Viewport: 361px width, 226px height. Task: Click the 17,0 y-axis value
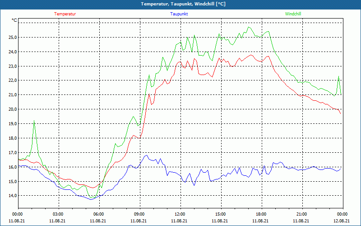(x=13, y=153)
